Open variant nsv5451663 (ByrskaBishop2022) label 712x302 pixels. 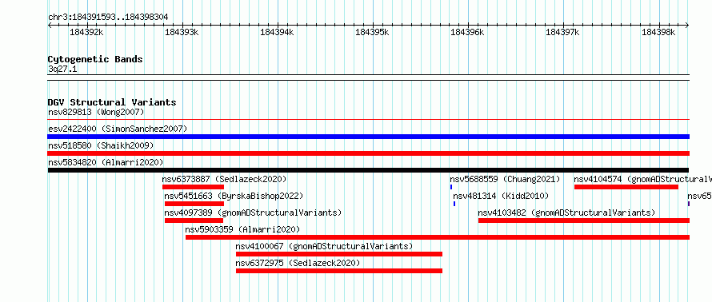coord(234,196)
